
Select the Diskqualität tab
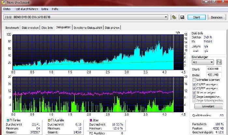tap(64, 27)
